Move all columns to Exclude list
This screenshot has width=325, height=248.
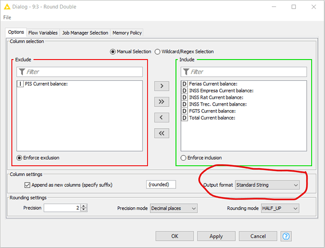pyautogui.click(x=162, y=133)
